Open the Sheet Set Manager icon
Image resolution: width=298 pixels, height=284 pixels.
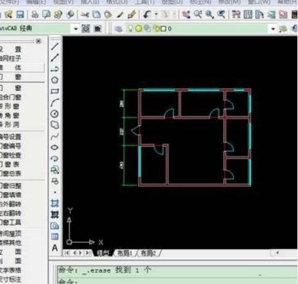click(272, 15)
